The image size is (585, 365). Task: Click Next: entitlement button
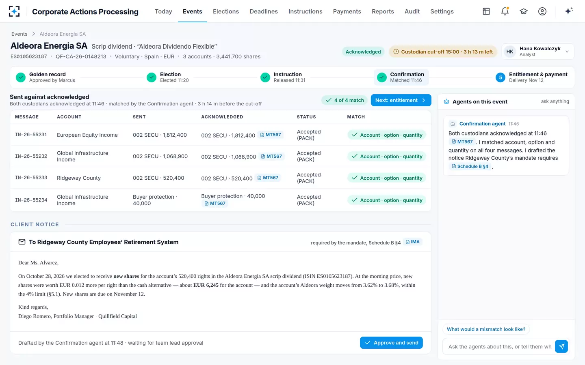(x=401, y=100)
